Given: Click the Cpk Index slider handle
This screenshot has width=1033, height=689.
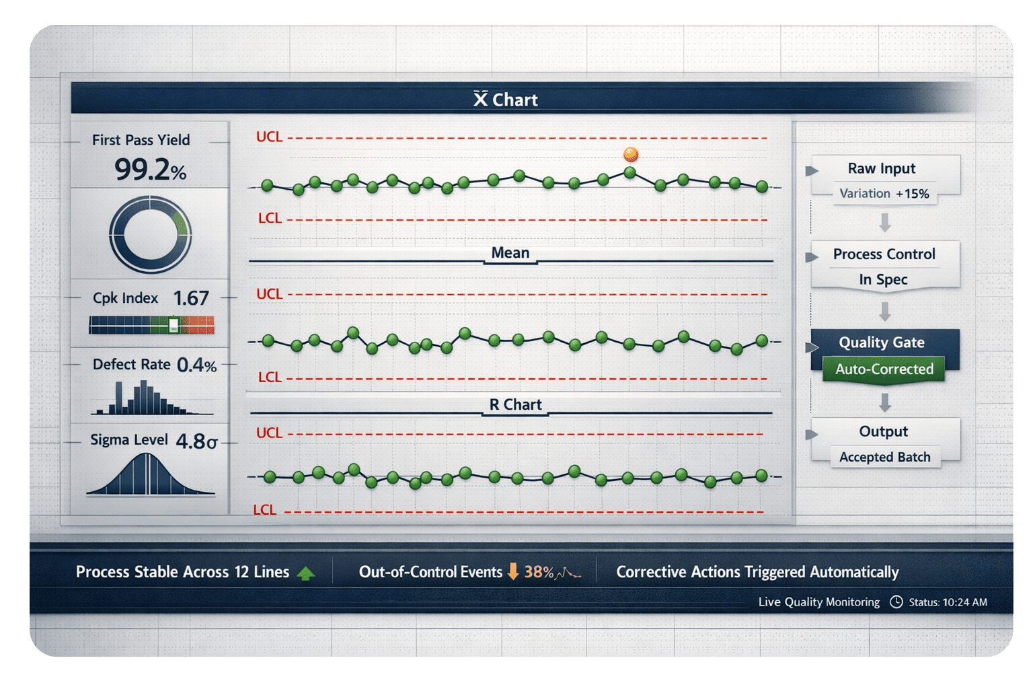Looking at the screenshot, I should (x=174, y=325).
